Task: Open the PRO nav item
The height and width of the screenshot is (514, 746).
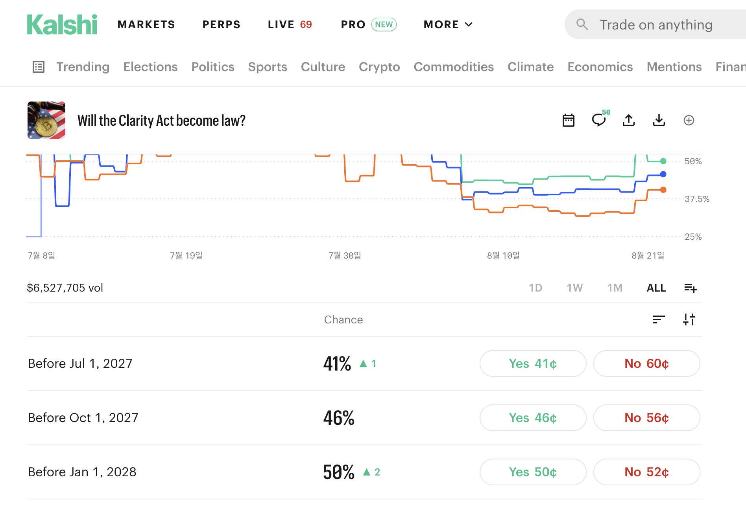Action: tap(369, 24)
